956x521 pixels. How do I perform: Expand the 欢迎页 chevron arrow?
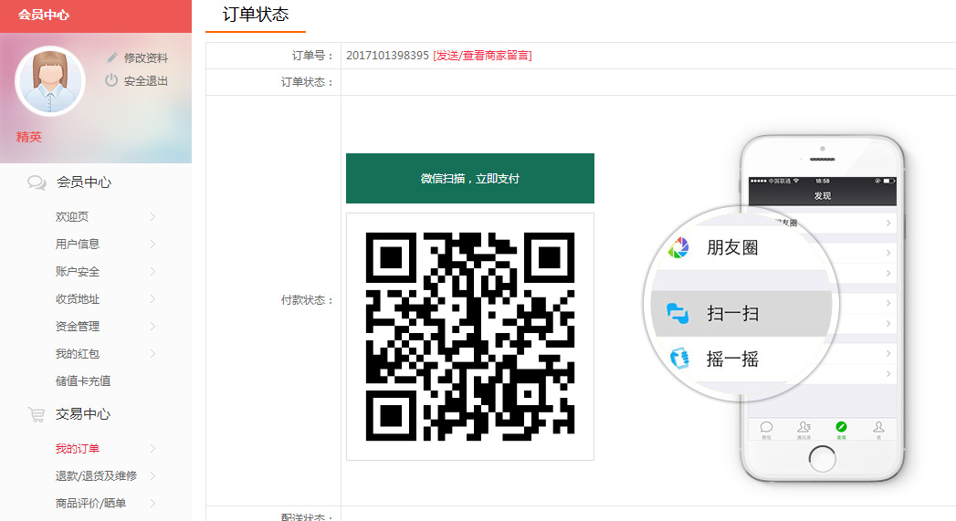[152, 217]
